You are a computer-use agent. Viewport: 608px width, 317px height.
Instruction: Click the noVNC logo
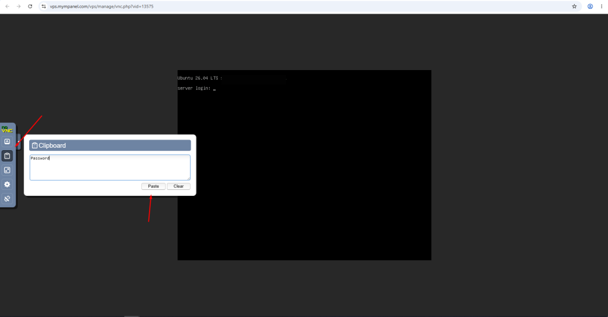click(7, 129)
